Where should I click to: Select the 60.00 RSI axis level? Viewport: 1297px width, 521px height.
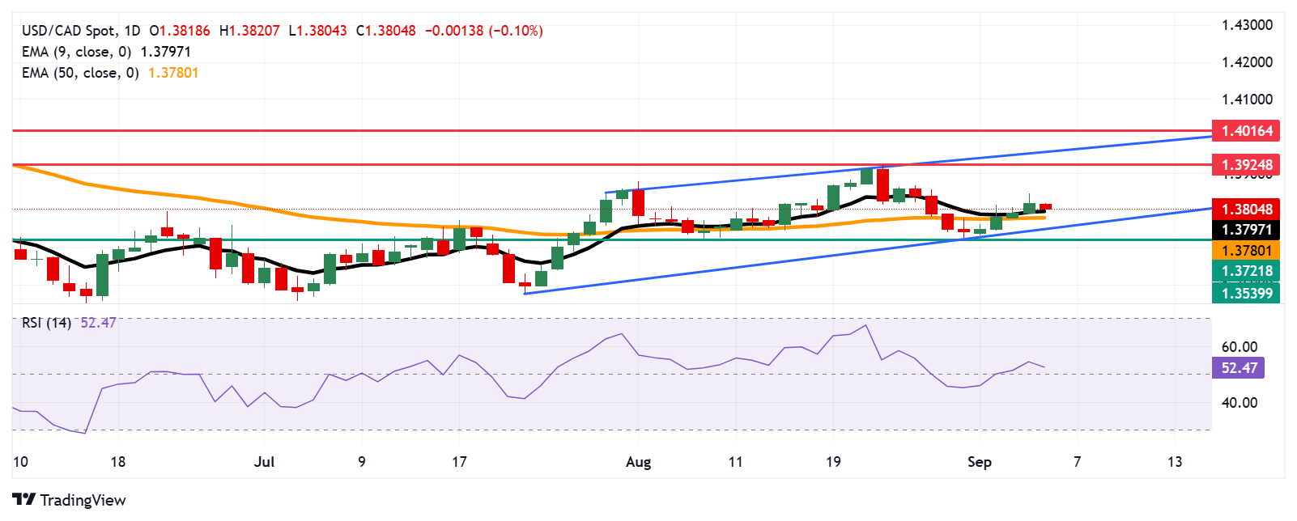pos(1239,347)
